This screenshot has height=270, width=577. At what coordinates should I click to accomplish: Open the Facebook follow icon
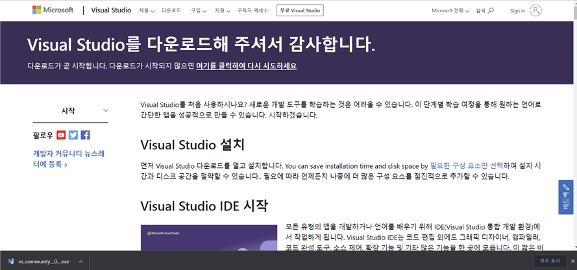(x=86, y=135)
